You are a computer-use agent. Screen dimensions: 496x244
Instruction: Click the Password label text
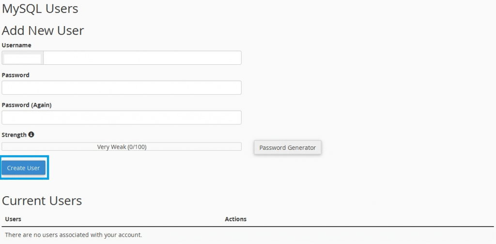pos(15,75)
